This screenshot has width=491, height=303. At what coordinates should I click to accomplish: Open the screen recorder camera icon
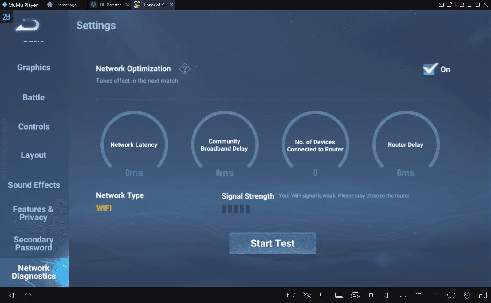coord(291,295)
